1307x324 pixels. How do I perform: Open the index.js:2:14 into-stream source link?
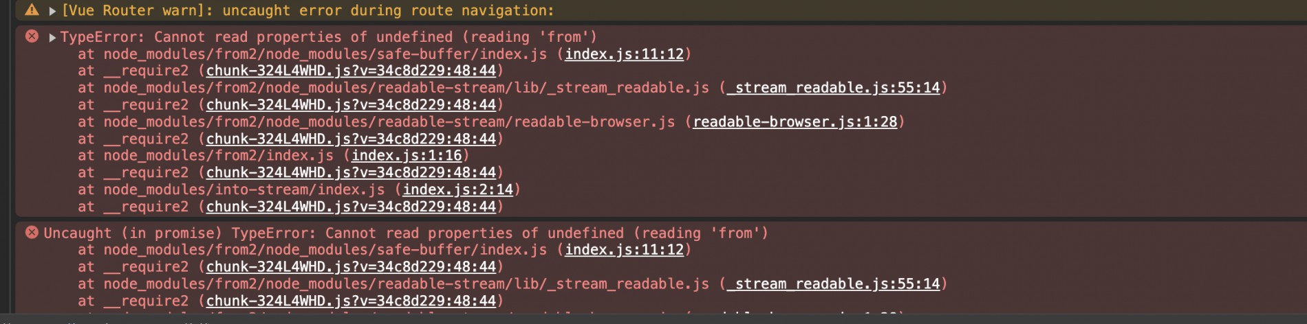[457, 189]
